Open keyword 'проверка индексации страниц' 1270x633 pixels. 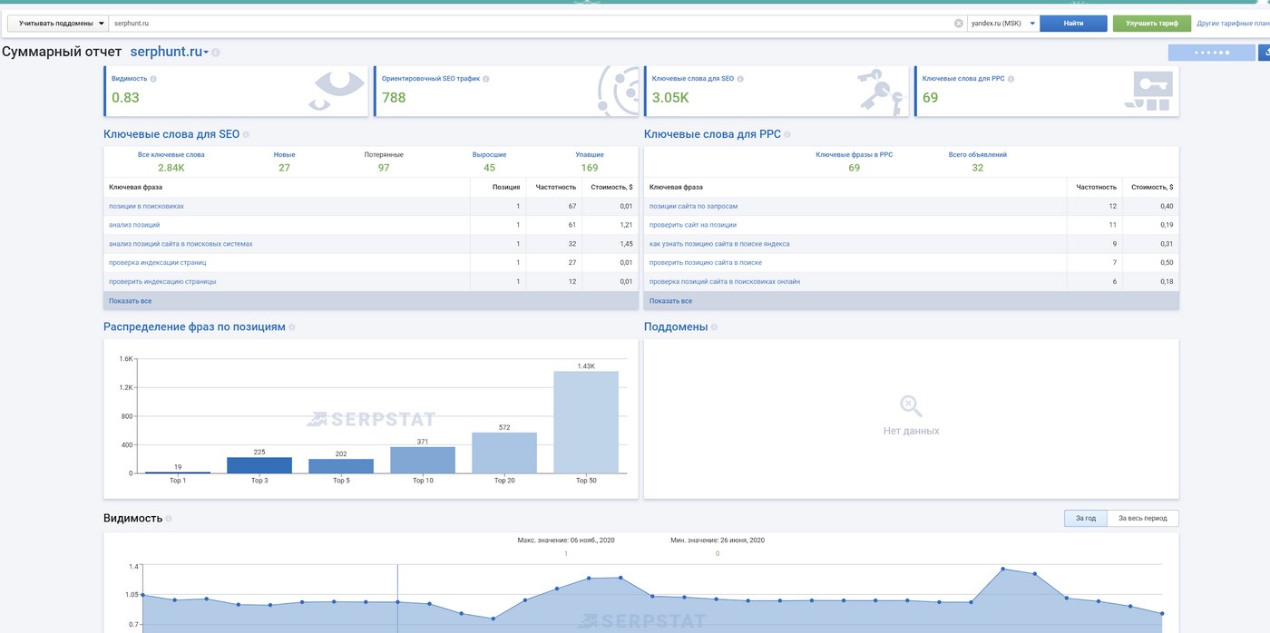[158, 263]
